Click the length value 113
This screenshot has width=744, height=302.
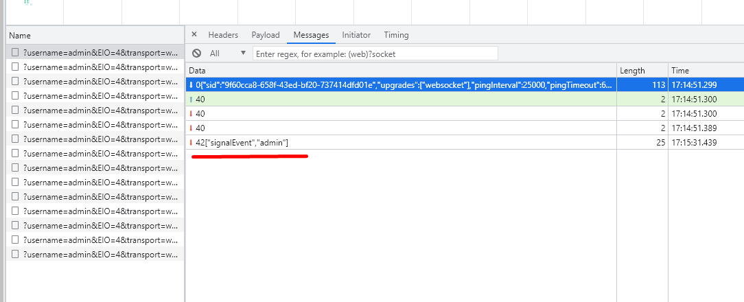click(x=658, y=85)
